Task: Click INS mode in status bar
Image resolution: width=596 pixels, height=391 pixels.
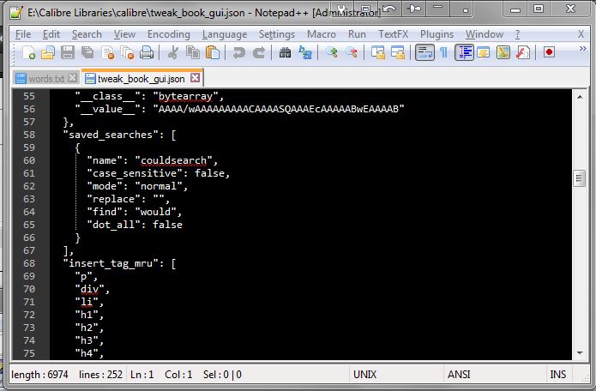Action: pyautogui.click(x=557, y=375)
